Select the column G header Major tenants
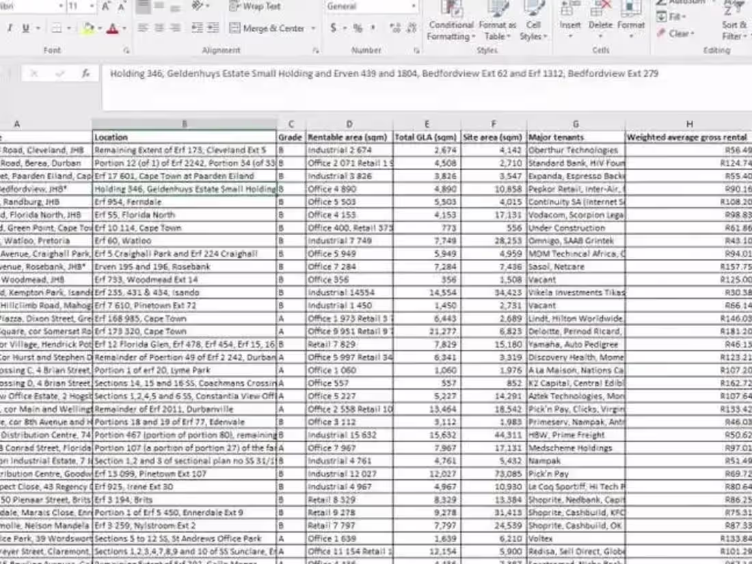The image size is (752, 564). pyautogui.click(x=574, y=124)
